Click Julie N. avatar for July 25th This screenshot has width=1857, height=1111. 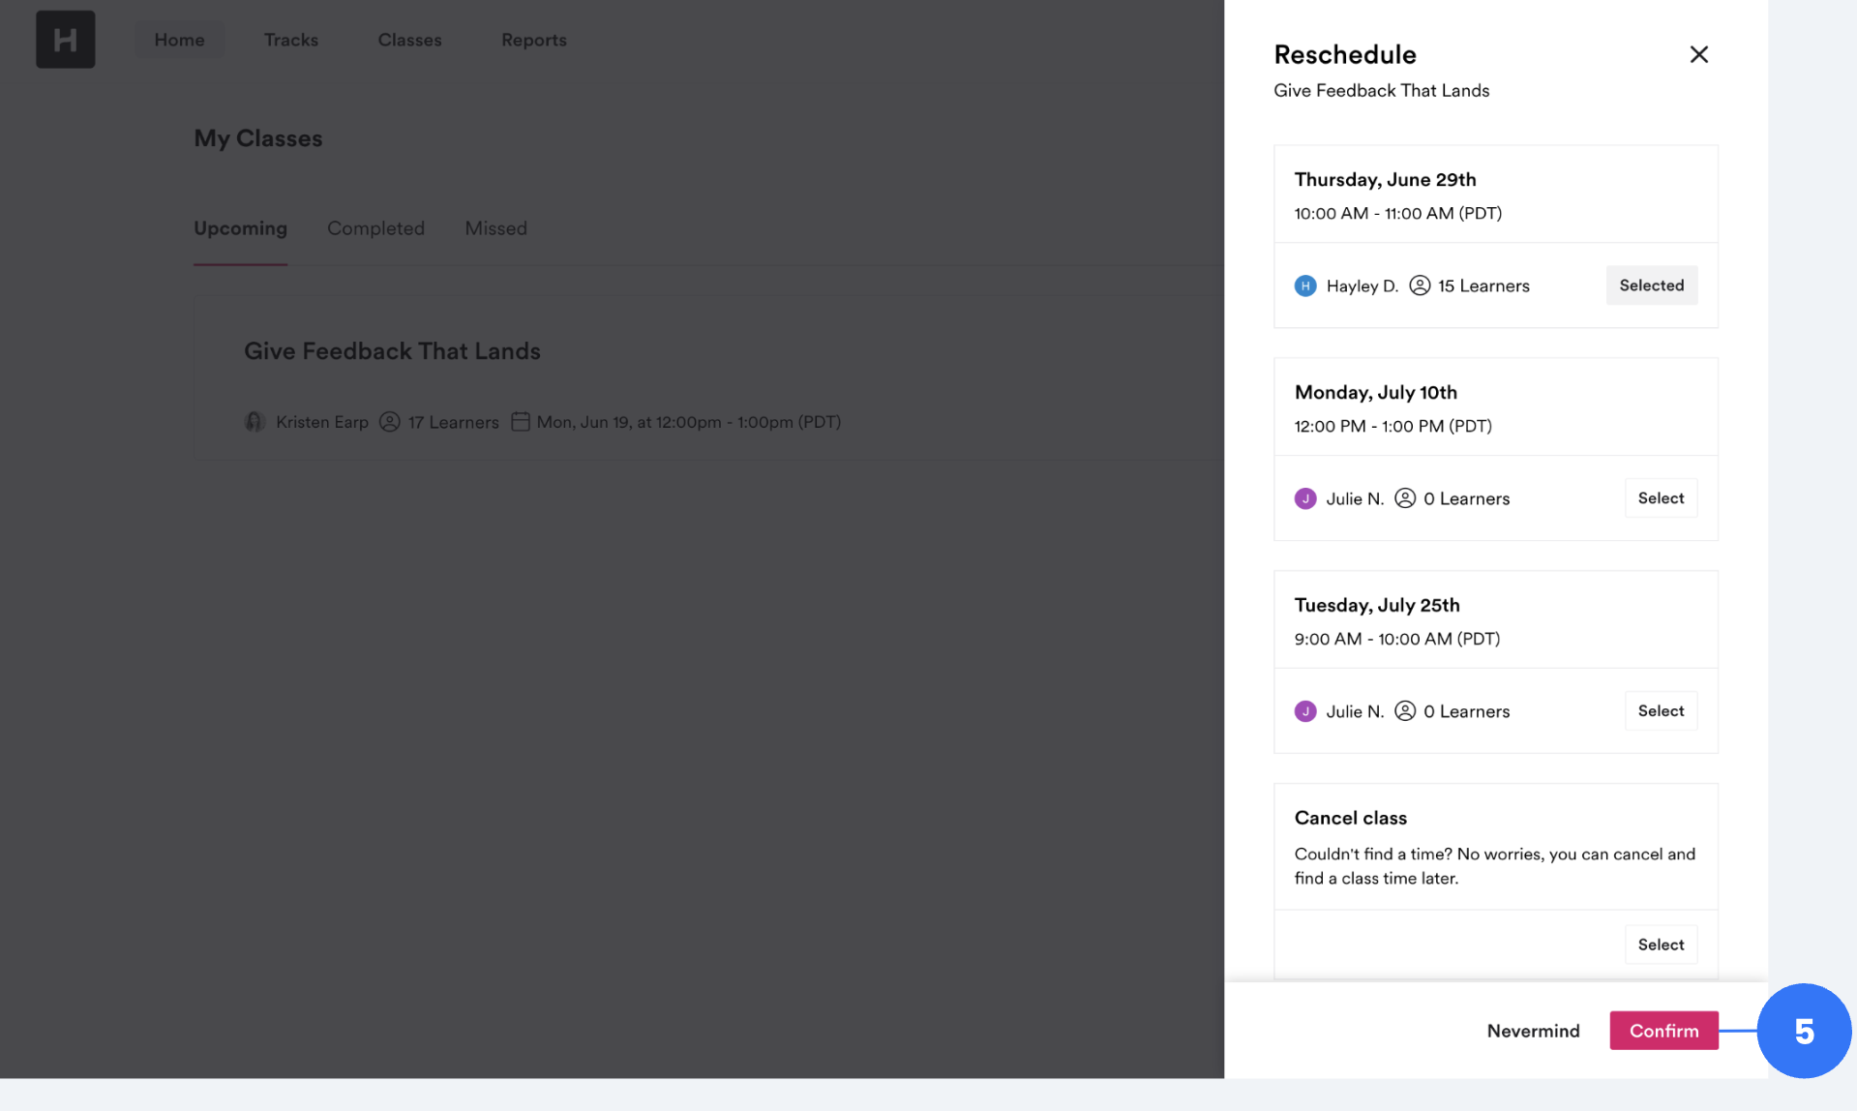point(1304,711)
